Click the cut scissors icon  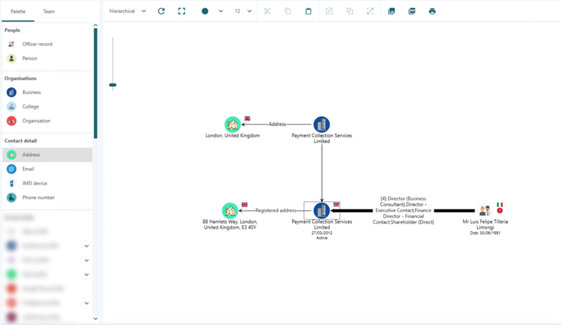tap(267, 11)
